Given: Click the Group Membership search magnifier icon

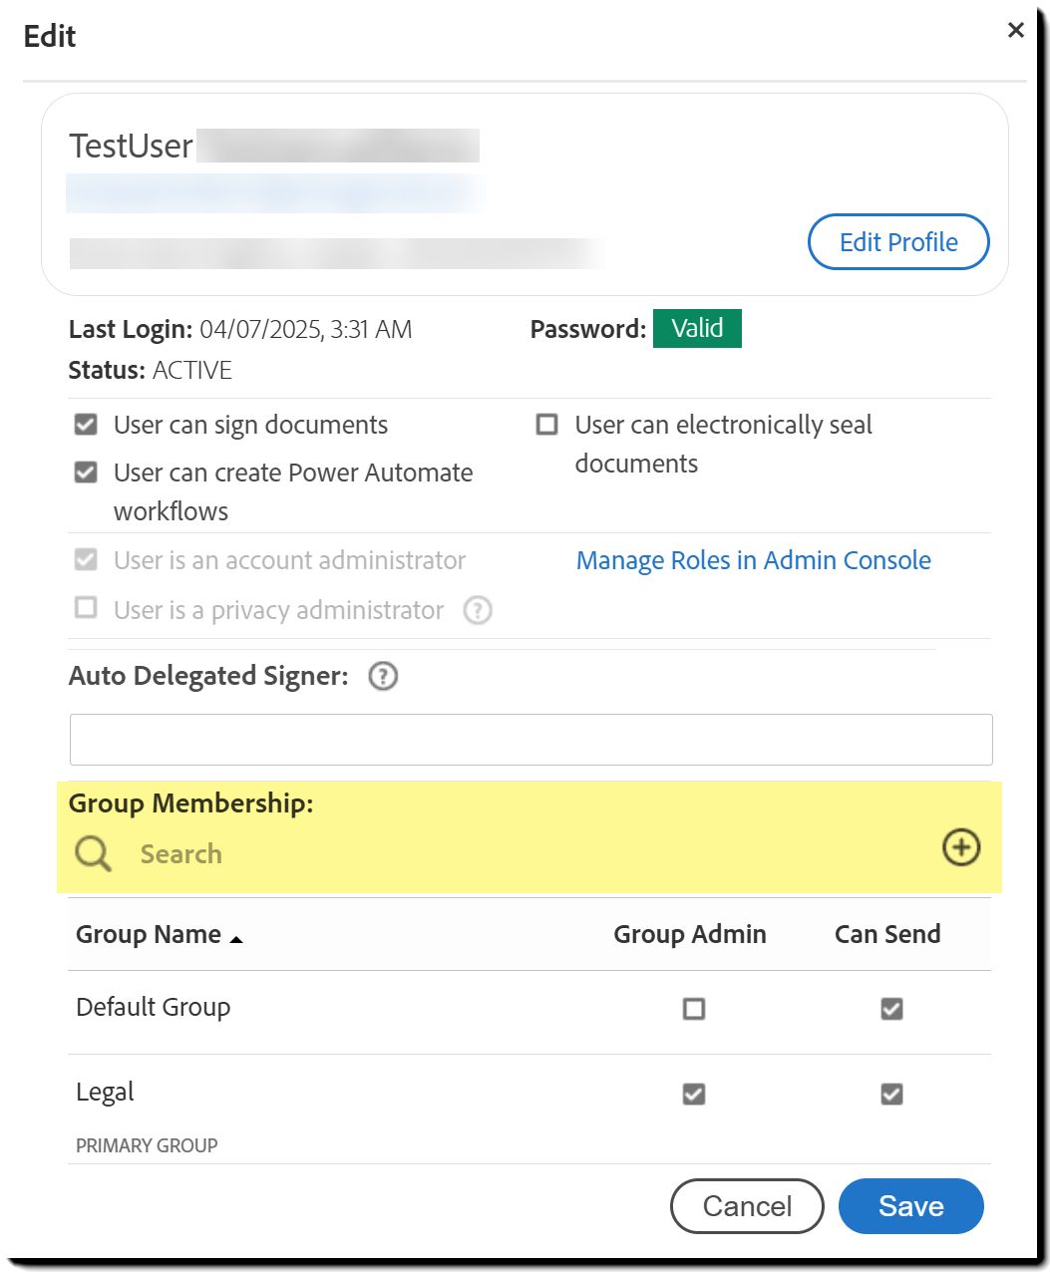Looking at the screenshot, I should 94,854.
